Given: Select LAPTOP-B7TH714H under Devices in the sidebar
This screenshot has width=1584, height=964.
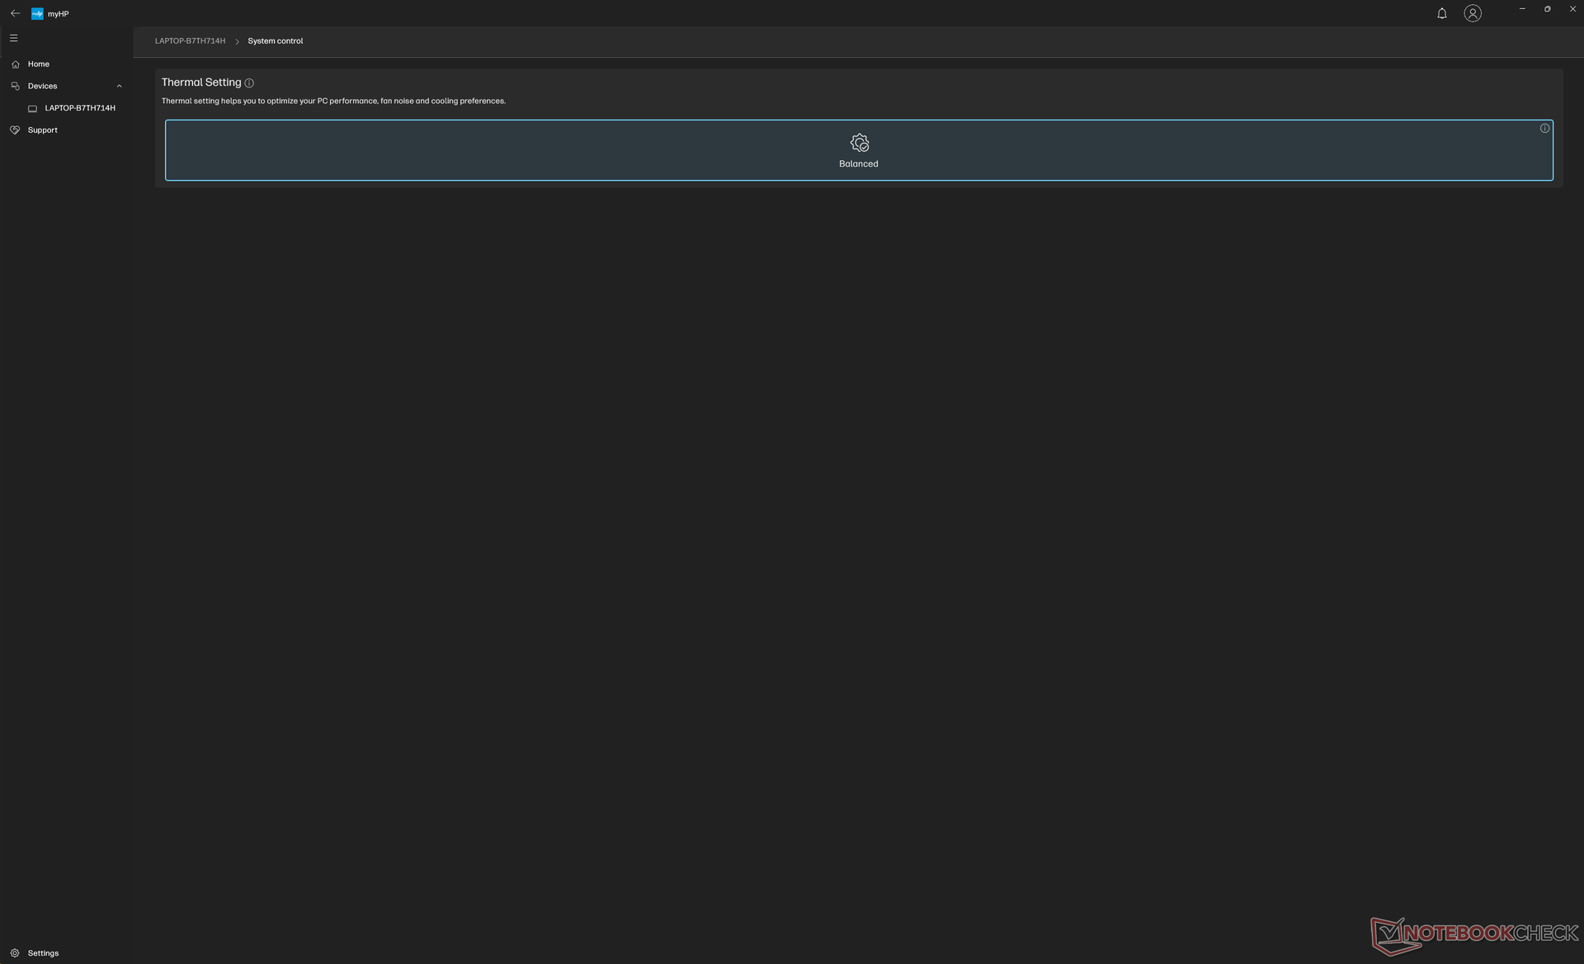Looking at the screenshot, I should (x=79, y=108).
